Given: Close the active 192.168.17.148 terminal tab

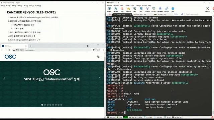Looking at the screenshot, I should click(130, 14).
